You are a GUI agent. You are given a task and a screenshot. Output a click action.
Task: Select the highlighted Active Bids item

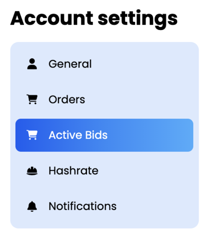104,135
